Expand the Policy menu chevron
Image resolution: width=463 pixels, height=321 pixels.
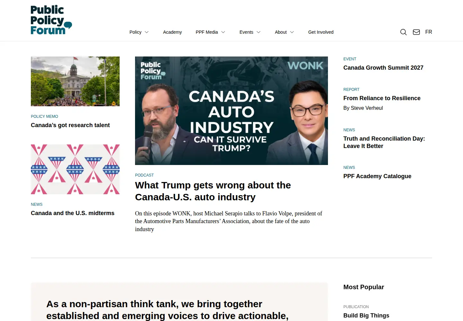coord(147,32)
